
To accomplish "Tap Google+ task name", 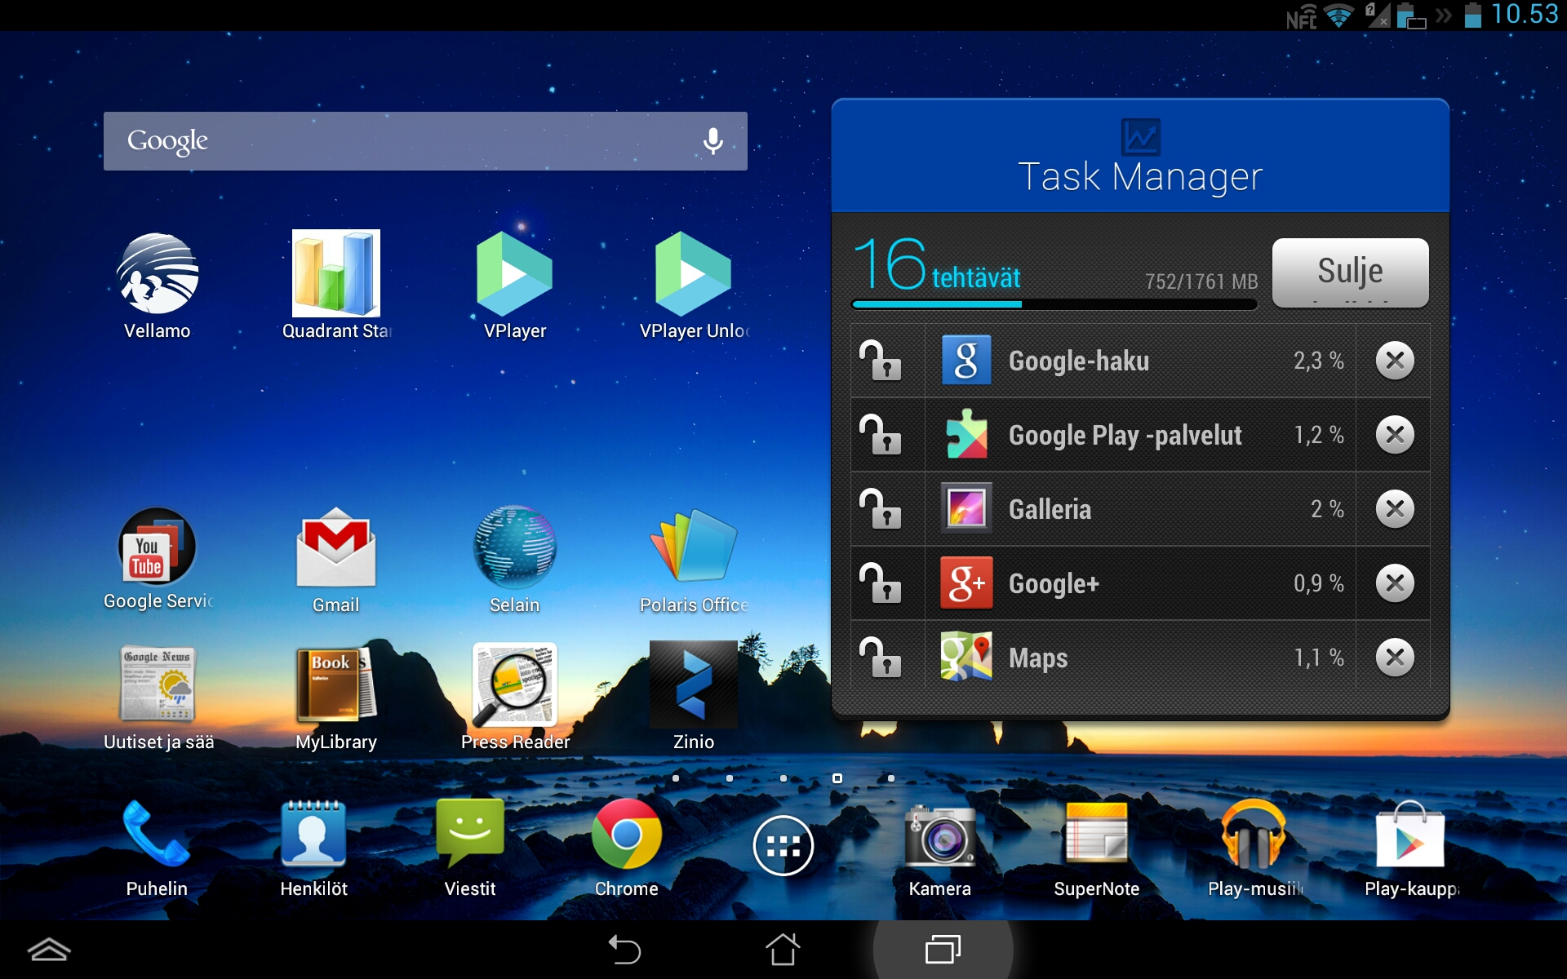I will [x=1054, y=583].
